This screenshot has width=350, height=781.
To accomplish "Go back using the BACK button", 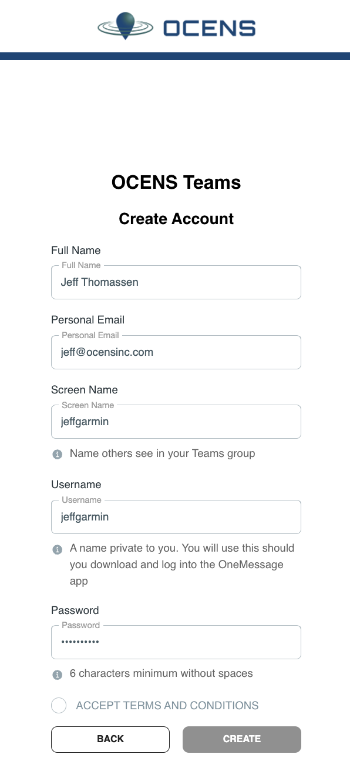I will (x=110, y=739).
